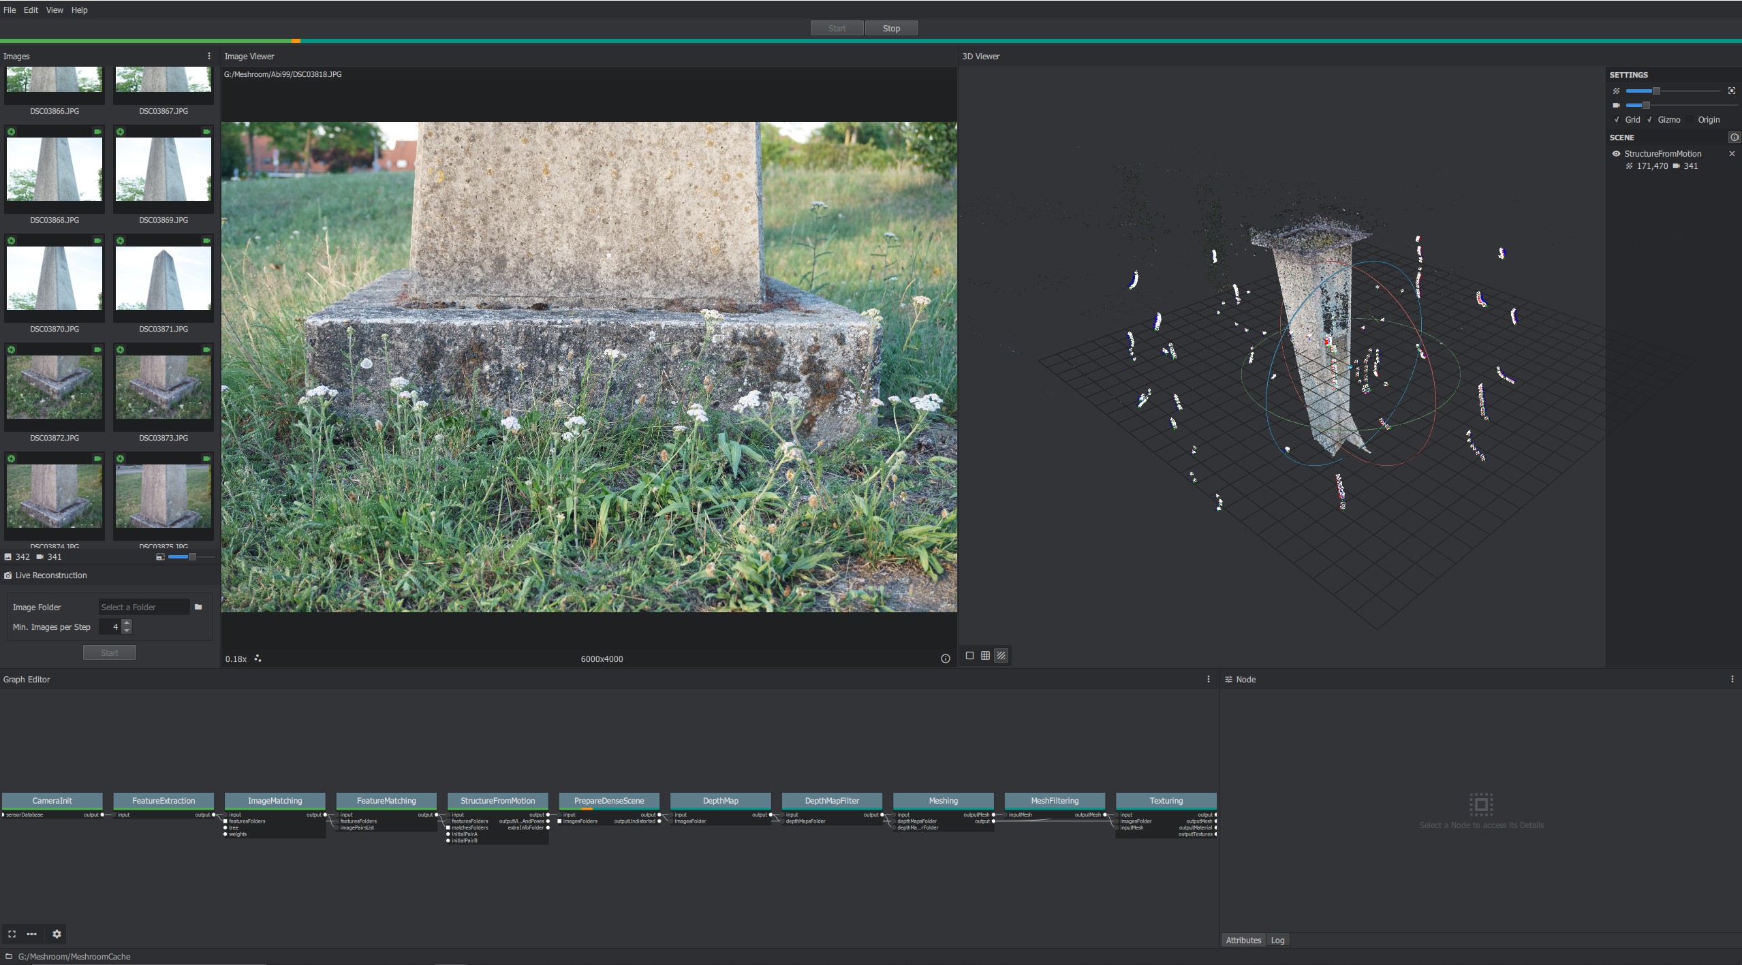Hide StructureFromMotion with the eye icon
Viewport: 1742px width, 965px height.
coord(1616,154)
